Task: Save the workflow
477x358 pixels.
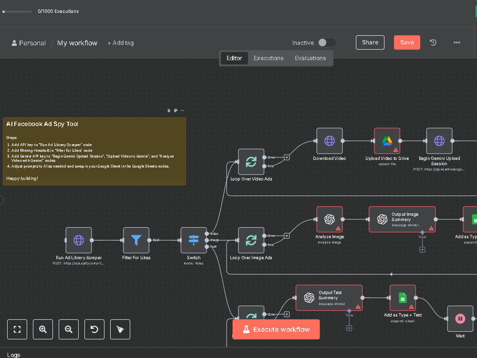Action: pos(407,42)
